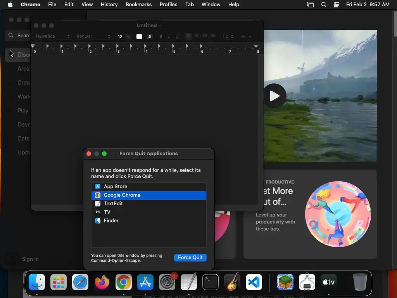Click the App Store search field
This screenshot has width=397, height=298.
pos(18,35)
